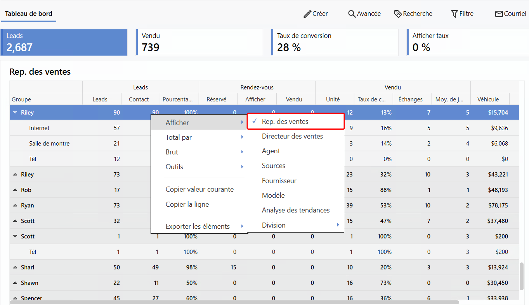Click the envelope icon for Courriel

[x=499, y=14]
